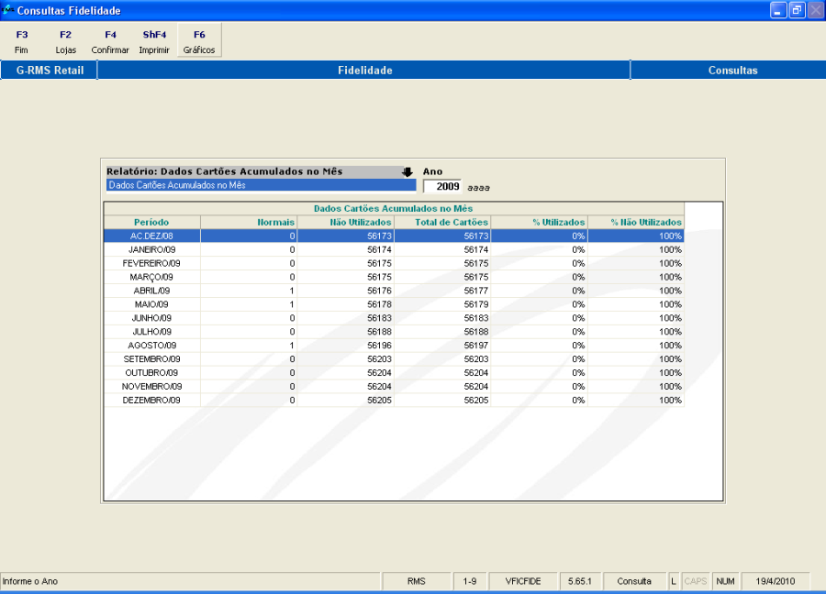This screenshot has width=826, height=594.
Task: Open Lojas with the F2 button
Action: point(66,41)
